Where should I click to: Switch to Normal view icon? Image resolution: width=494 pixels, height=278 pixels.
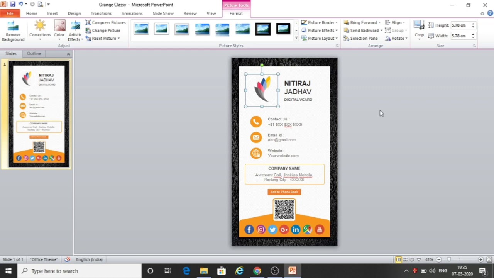398,259
